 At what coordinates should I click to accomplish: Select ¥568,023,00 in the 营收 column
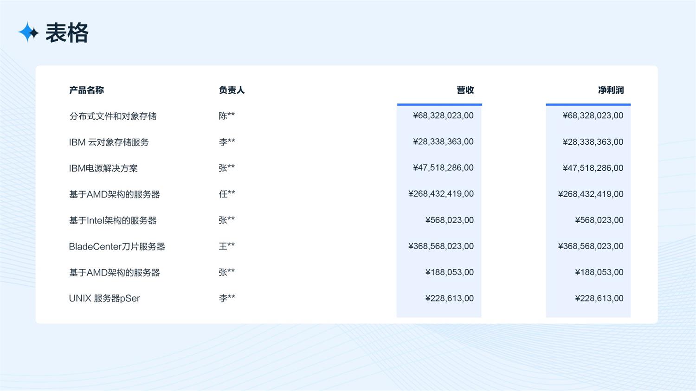[x=450, y=220]
